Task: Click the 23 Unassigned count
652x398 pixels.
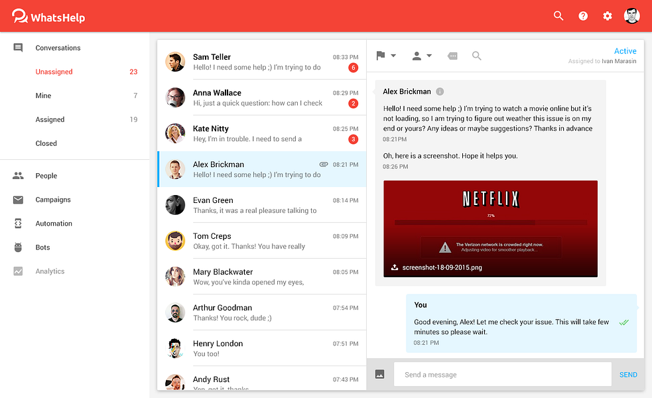Action: coord(133,72)
